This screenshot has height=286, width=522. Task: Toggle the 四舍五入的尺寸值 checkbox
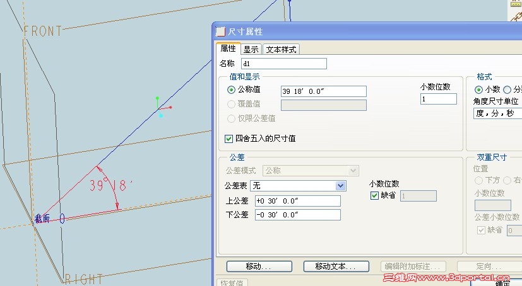pyautogui.click(x=229, y=138)
